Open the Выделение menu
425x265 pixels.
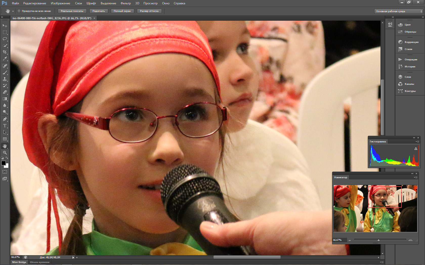point(109,3)
